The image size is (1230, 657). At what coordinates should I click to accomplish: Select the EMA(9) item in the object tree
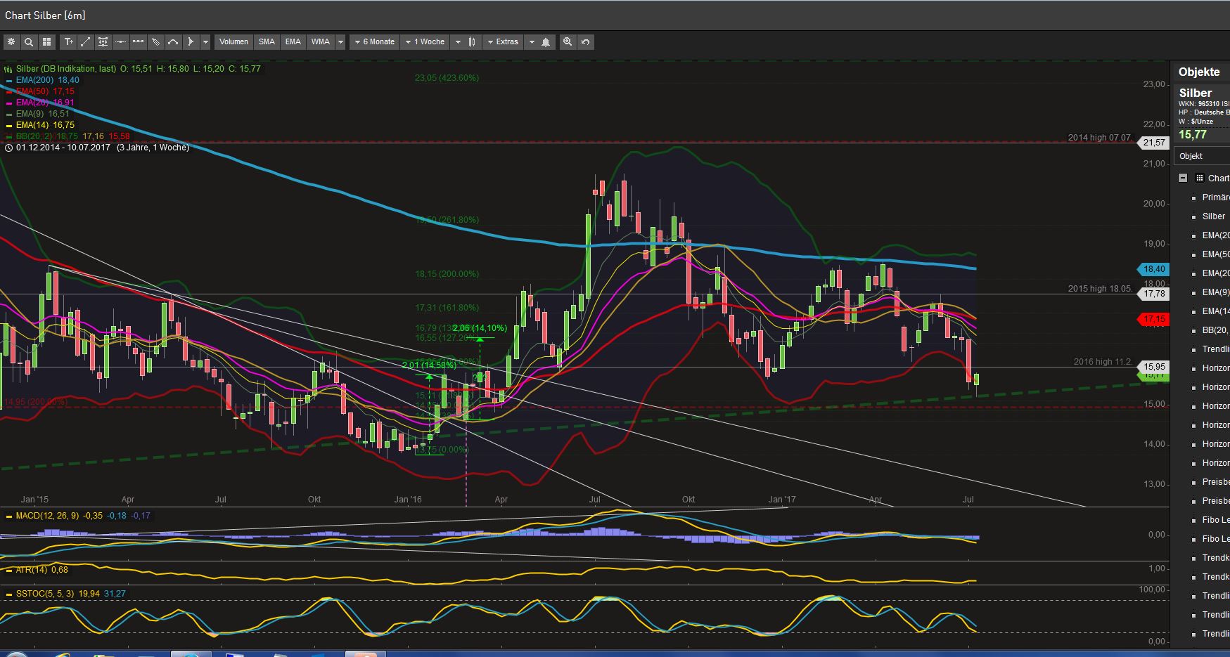1216,292
